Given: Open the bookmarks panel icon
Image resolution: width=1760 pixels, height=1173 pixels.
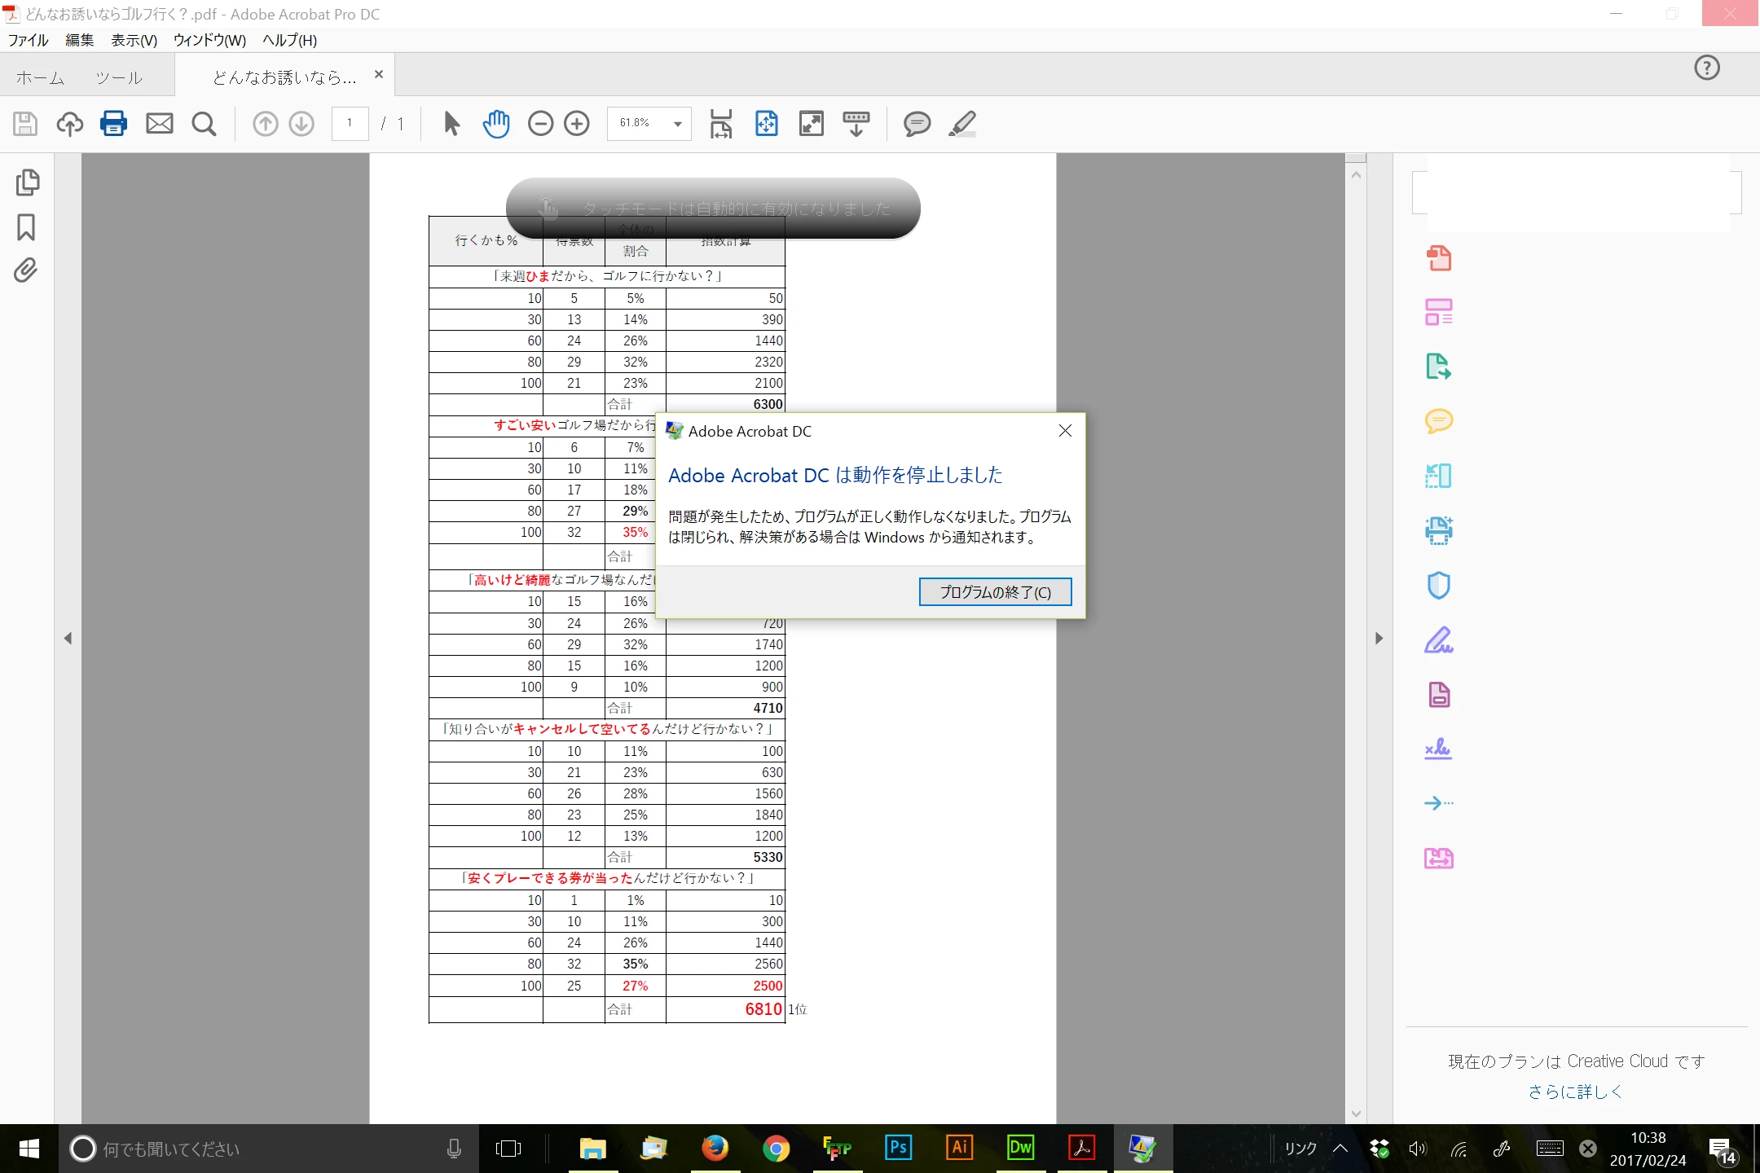Looking at the screenshot, I should point(26,227).
